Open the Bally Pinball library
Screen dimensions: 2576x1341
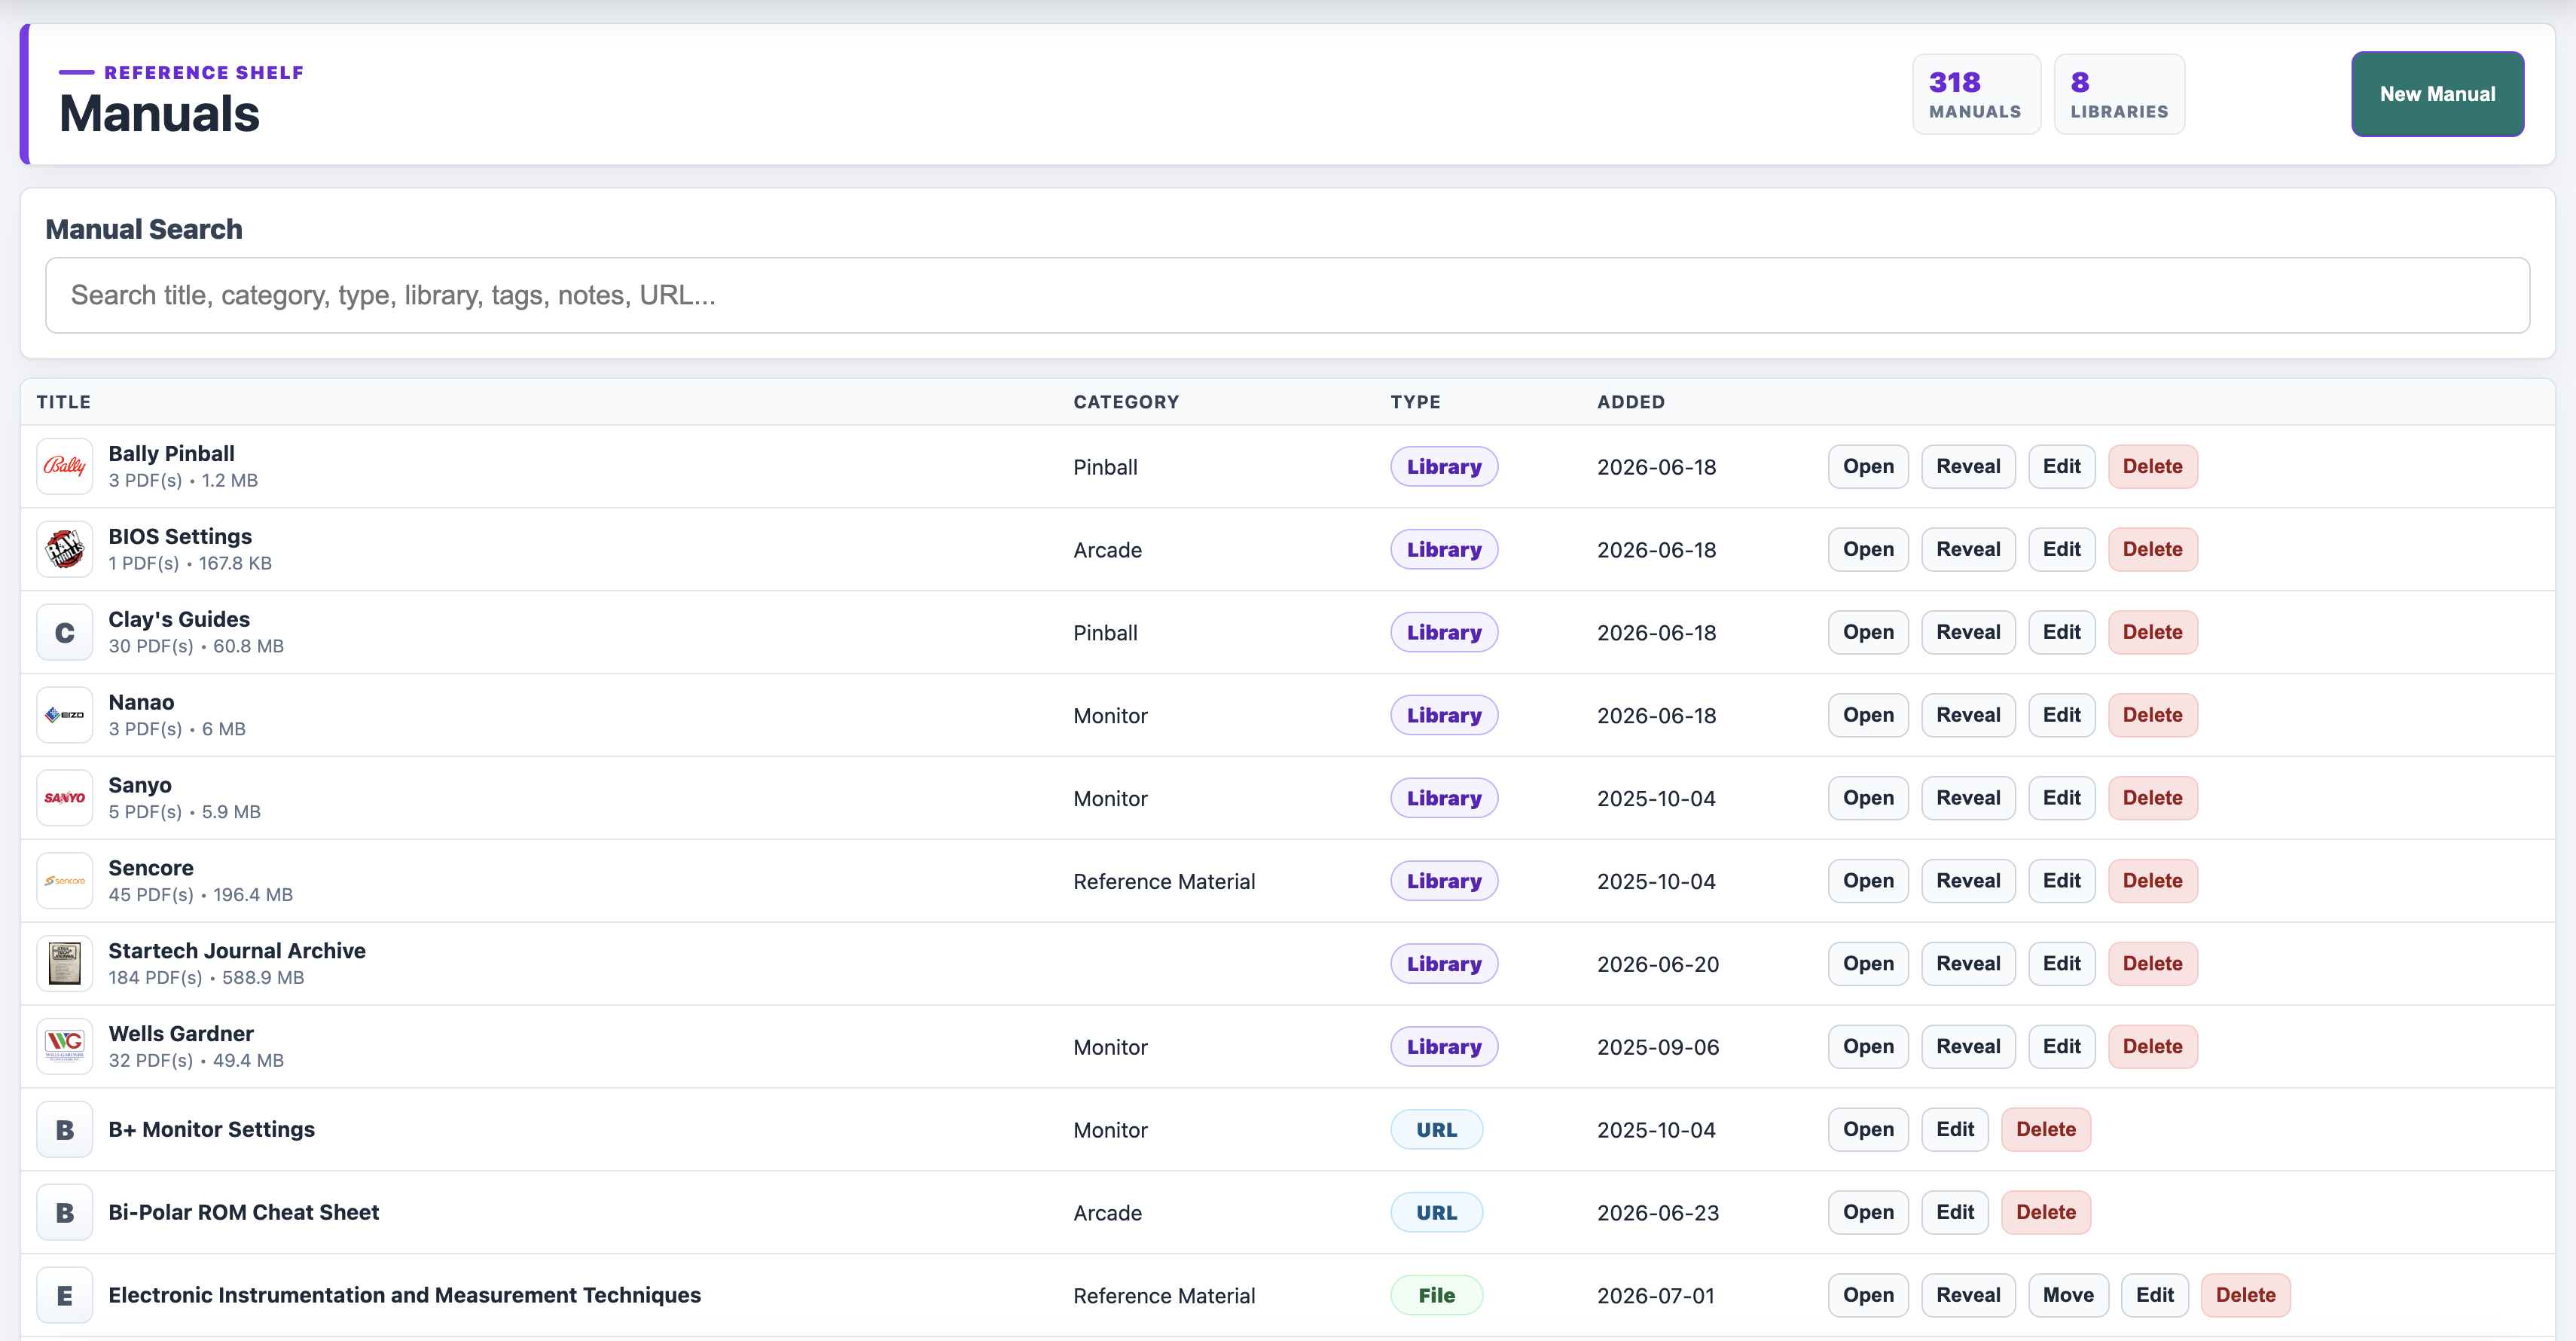(x=1868, y=467)
